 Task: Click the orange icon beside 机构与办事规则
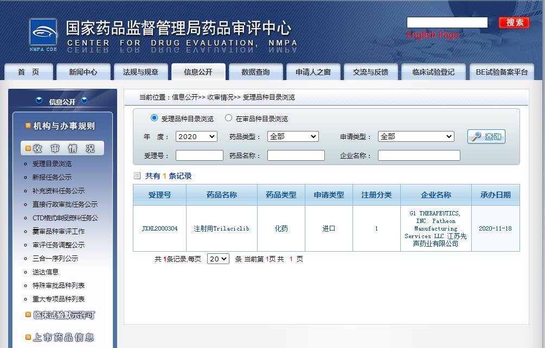(x=28, y=126)
